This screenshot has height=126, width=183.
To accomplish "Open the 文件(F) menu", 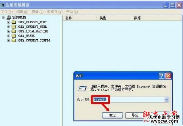I will (x=7, y=12).
